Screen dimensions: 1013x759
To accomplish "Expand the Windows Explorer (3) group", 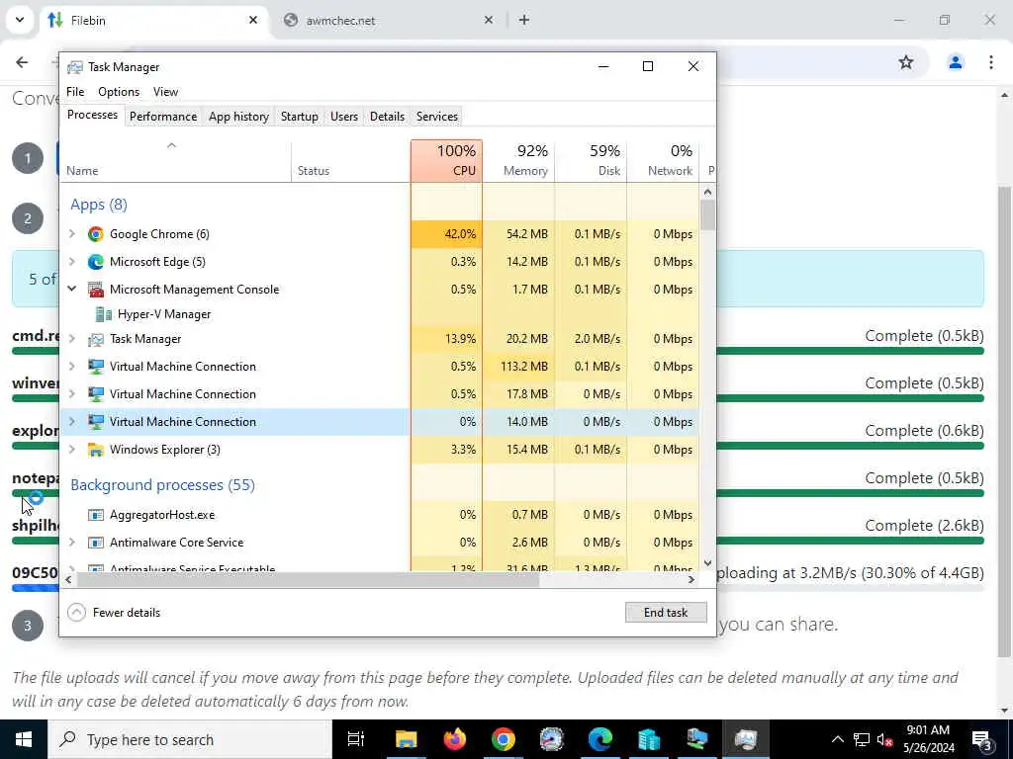I will coord(72,450).
